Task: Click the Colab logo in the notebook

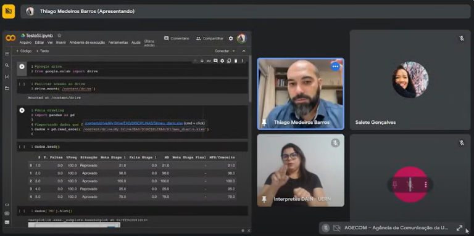Action: 10,38
